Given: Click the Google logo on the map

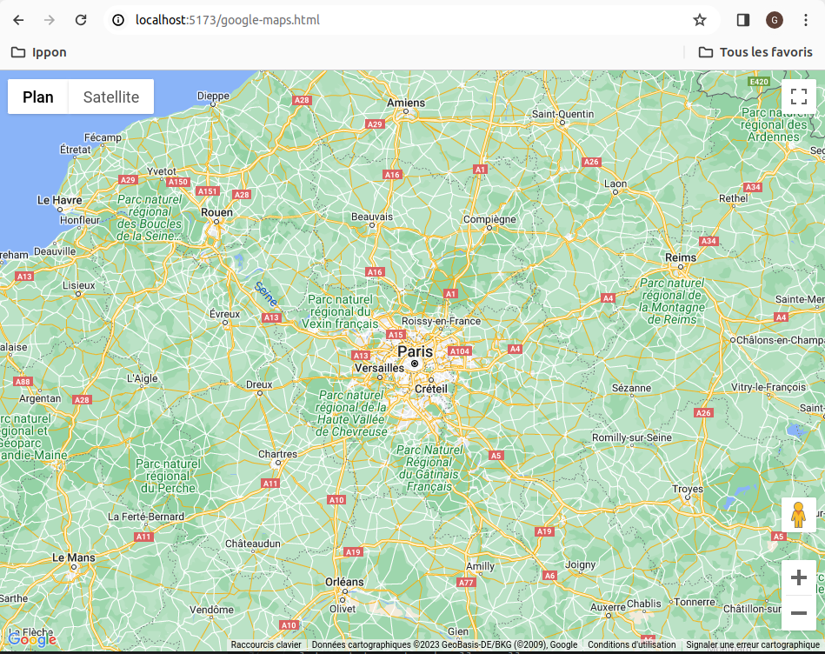Looking at the screenshot, I should click(31, 639).
